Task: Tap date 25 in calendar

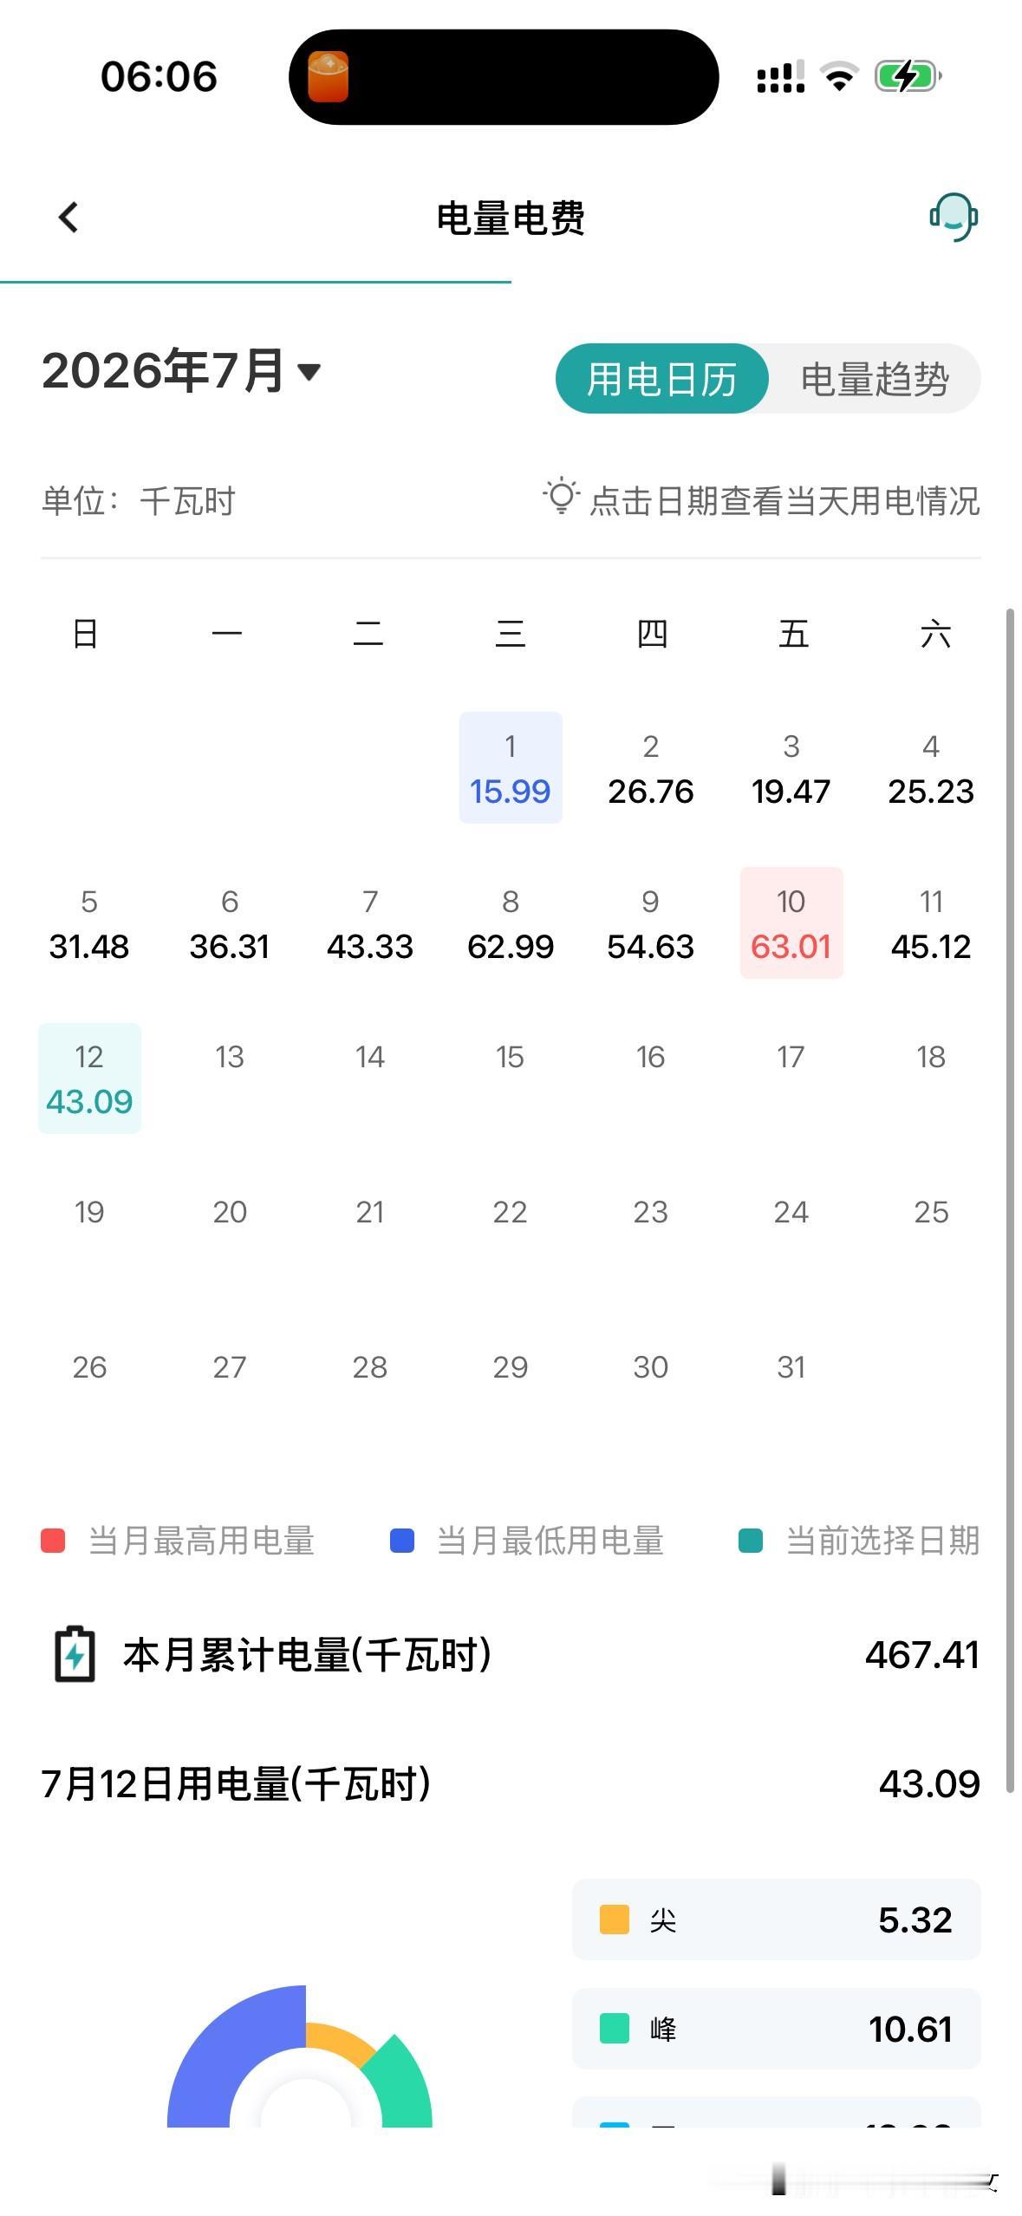Action: [x=931, y=1212]
